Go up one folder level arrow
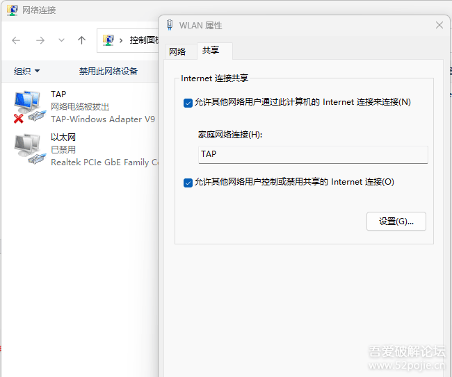This screenshot has width=452, height=377. click(x=81, y=40)
